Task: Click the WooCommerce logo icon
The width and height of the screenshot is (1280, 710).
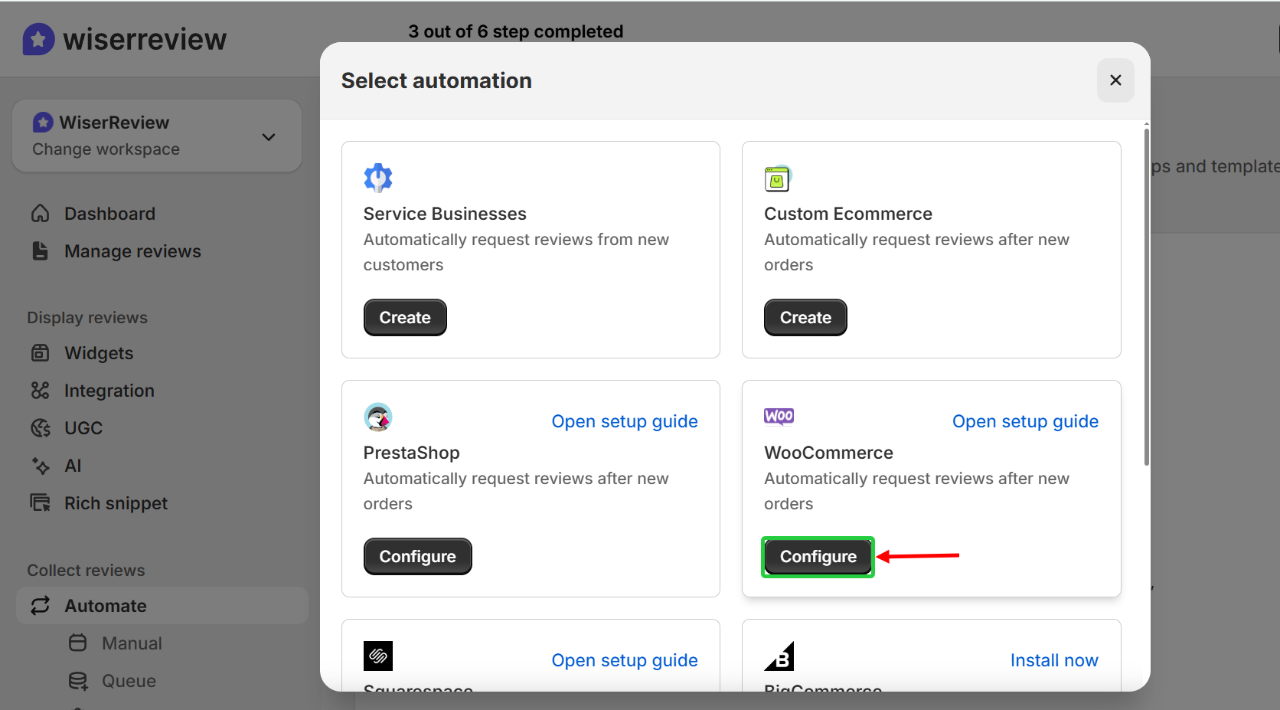Action: pos(778,416)
